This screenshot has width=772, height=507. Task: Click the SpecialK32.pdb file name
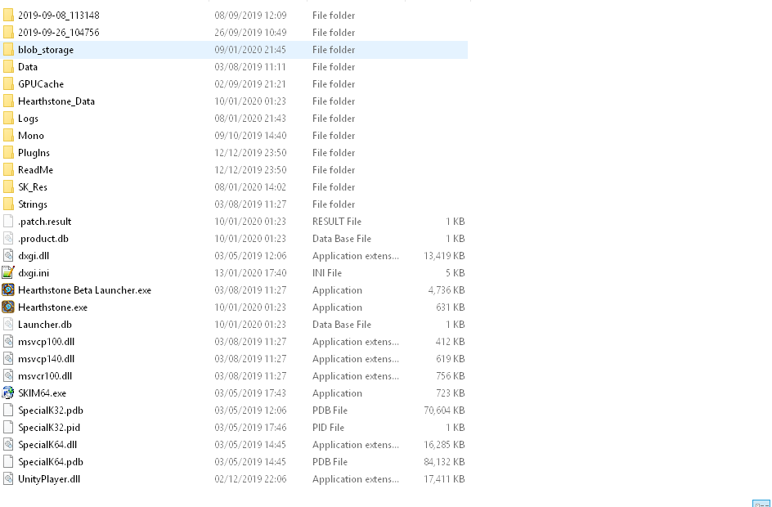[x=50, y=411]
